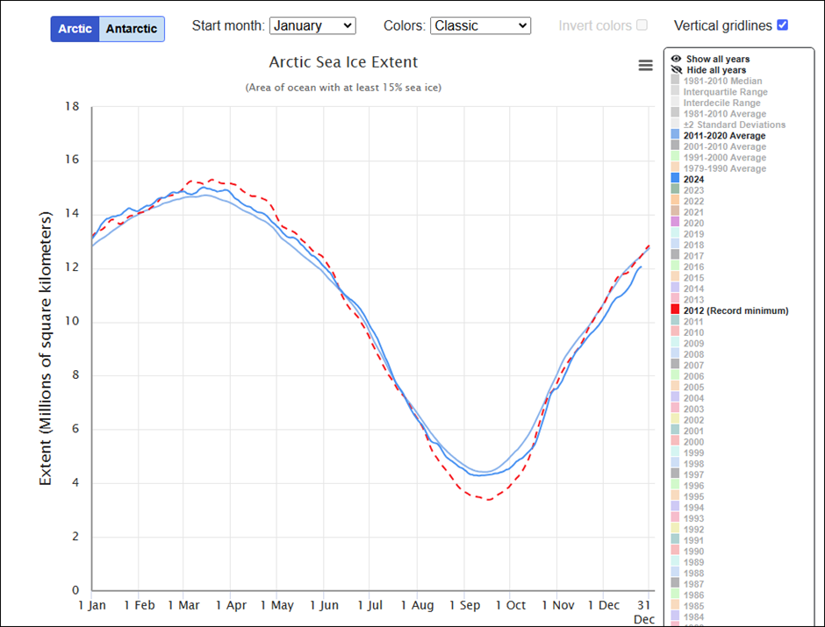Show the 1979-1990 Average series
Screen dimensions: 825x627
pos(724,168)
